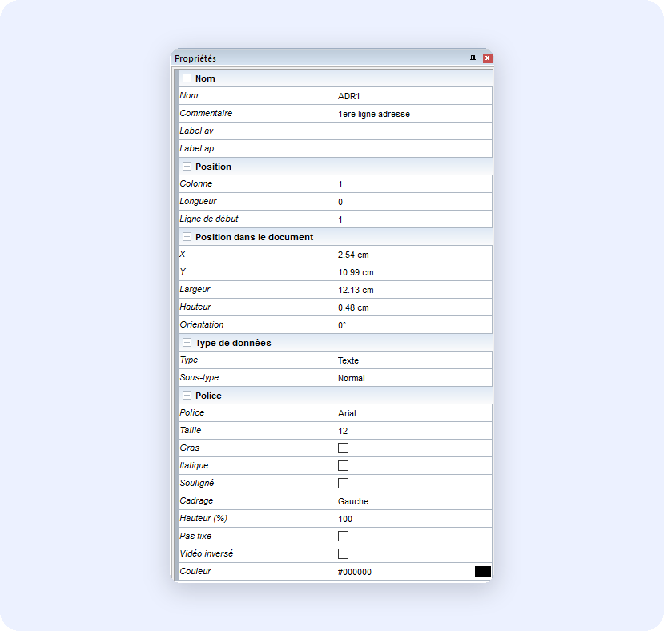This screenshot has width=664, height=631.
Task: Collapse the Position section
Action: point(187,167)
